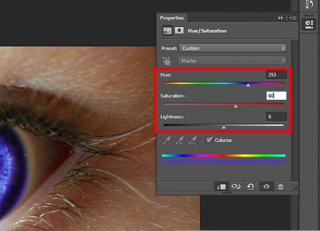Delete the adjustment layer with trash icon
320x231 pixels.
click(x=280, y=186)
